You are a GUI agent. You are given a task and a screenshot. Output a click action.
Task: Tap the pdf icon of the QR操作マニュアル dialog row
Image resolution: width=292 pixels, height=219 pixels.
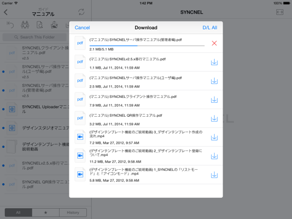point(80,118)
